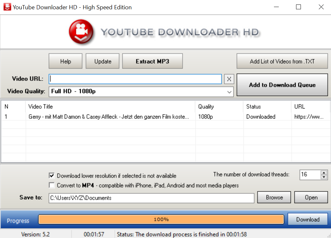Click the 00:01:57 elapsed time in status bar
The image size is (331, 238).
(94, 234)
